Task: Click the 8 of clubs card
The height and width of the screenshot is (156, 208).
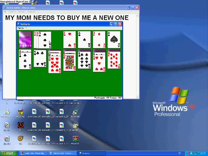Action: [x=84, y=60]
